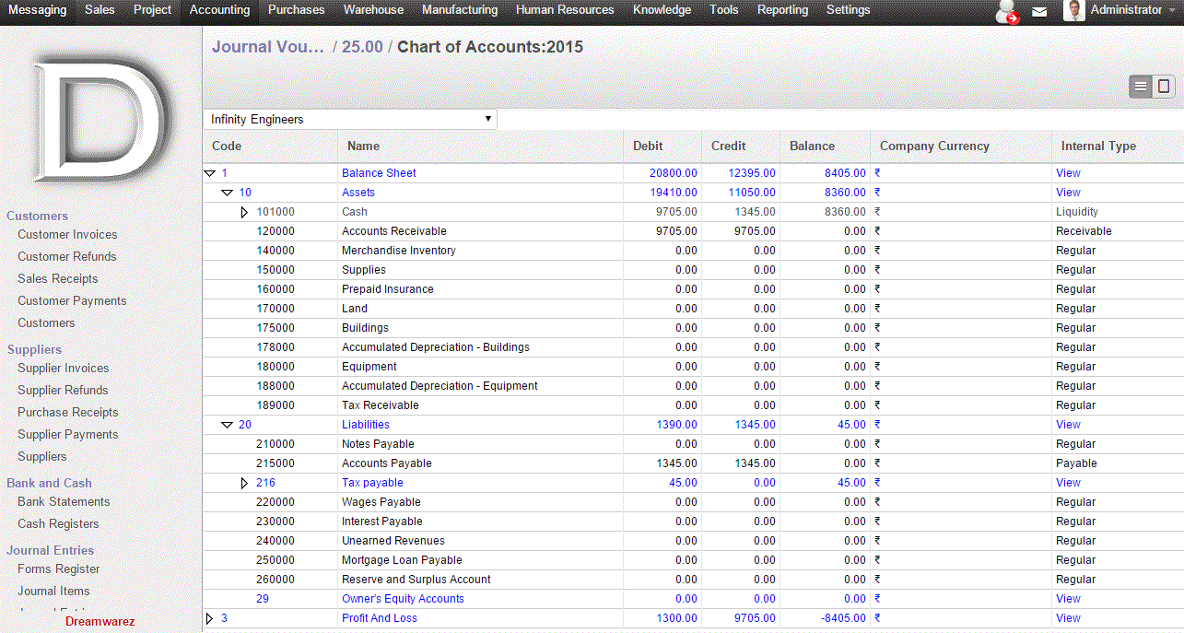Expand the Cash account 101000
Viewport: 1184px width, 633px height.
click(x=244, y=212)
